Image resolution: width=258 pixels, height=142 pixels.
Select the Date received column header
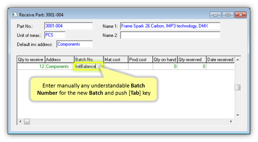(221, 60)
